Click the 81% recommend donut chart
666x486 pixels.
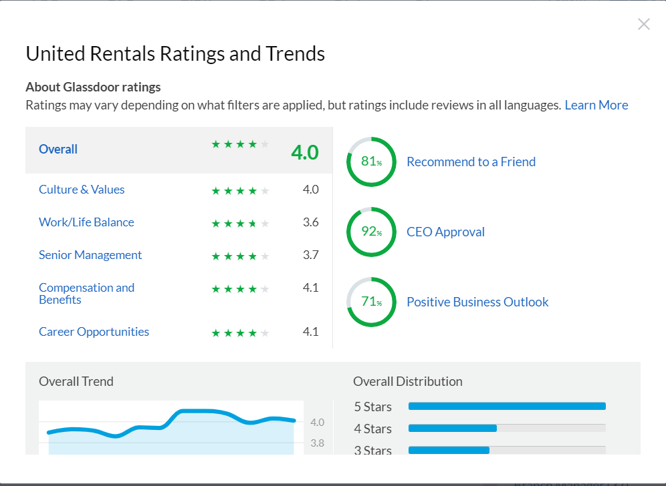tap(371, 162)
